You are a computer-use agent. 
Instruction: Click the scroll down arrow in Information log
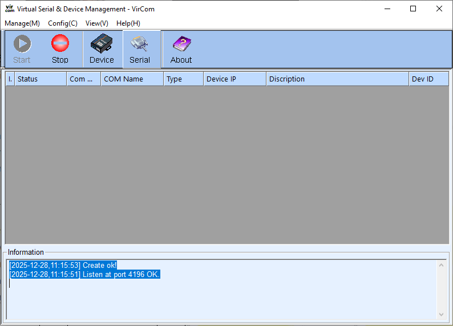click(x=441, y=315)
